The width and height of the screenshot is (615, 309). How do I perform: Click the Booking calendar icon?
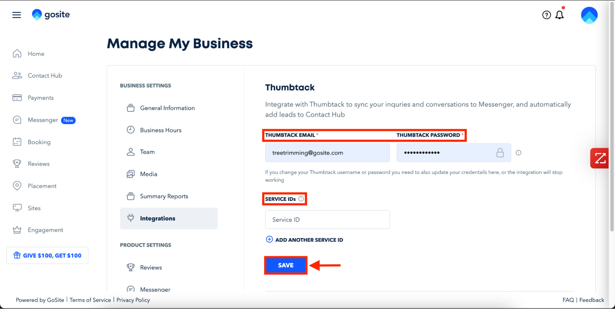(x=17, y=142)
